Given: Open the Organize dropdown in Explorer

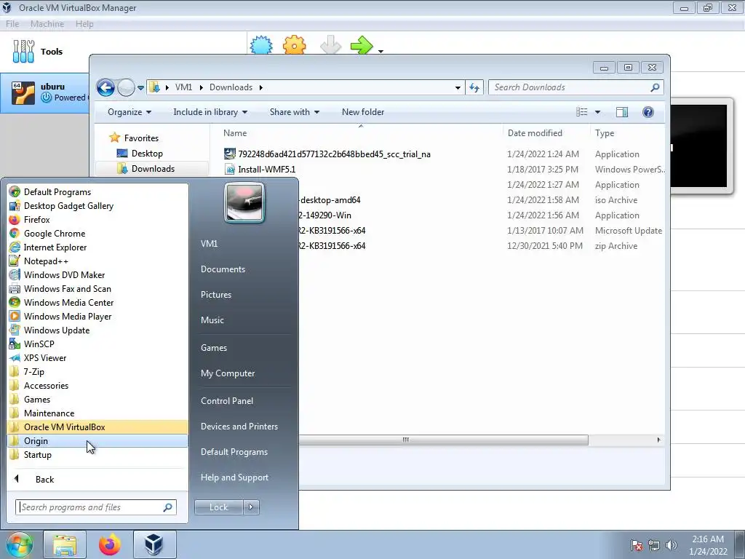Looking at the screenshot, I should click(130, 112).
